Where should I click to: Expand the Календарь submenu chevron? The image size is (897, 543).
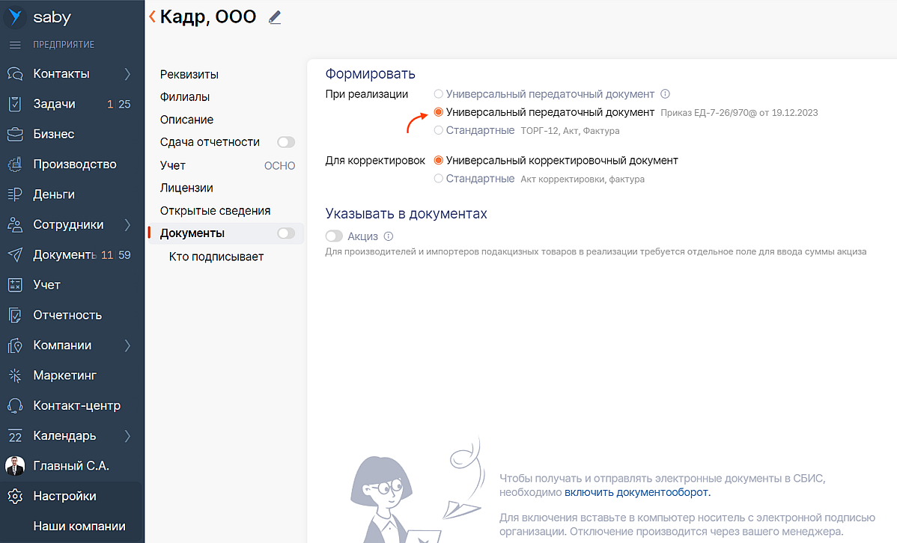pos(127,435)
